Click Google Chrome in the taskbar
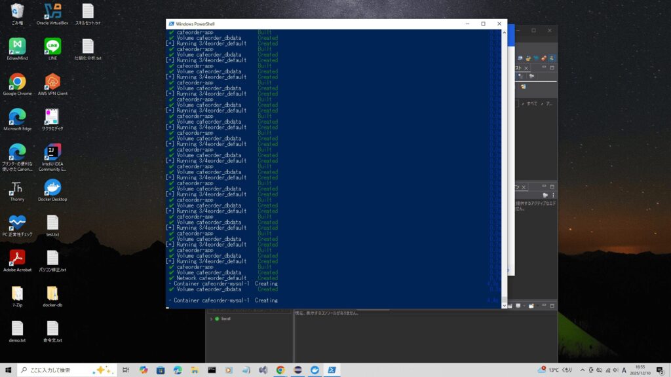Image resolution: width=671 pixels, height=377 pixels. pyautogui.click(x=280, y=370)
